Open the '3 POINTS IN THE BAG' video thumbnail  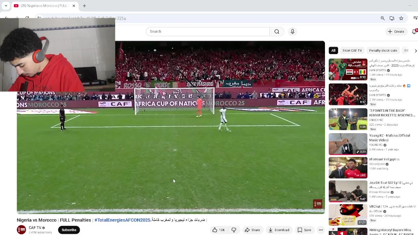[x=348, y=119]
